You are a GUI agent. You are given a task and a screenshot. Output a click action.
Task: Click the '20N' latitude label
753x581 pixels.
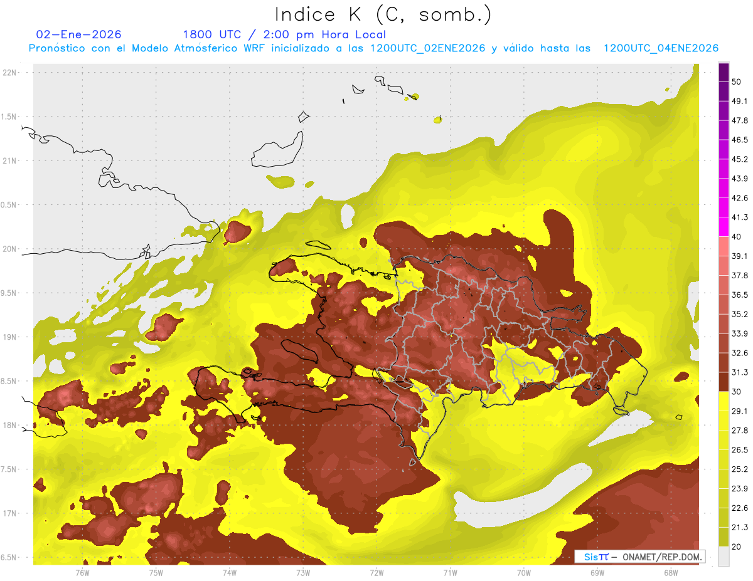9,249
